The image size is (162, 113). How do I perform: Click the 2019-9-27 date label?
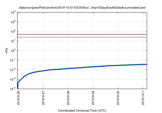click(43, 98)
